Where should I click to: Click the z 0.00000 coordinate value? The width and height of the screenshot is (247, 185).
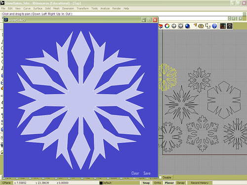coord(62,183)
